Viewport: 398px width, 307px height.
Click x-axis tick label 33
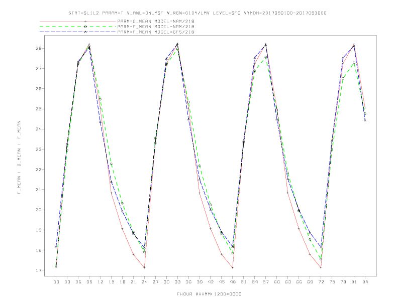tap(177, 282)
